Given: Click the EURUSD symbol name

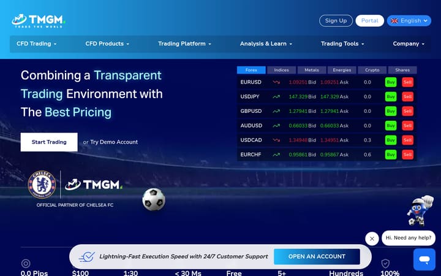Looking at the screenshot, I should [x=251, y=82].
